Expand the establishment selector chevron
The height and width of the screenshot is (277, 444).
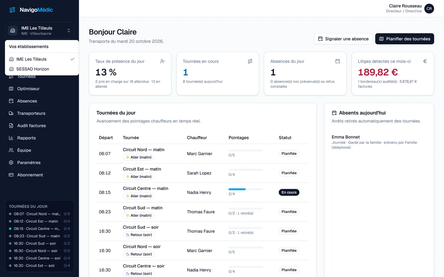69,30
